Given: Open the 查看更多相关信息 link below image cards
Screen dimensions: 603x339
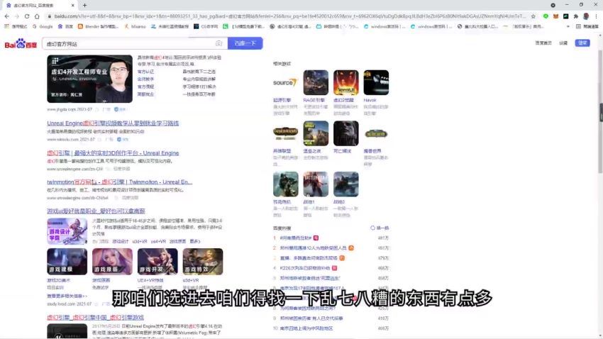Looking at the screenshot, I should tap(67, 296).
